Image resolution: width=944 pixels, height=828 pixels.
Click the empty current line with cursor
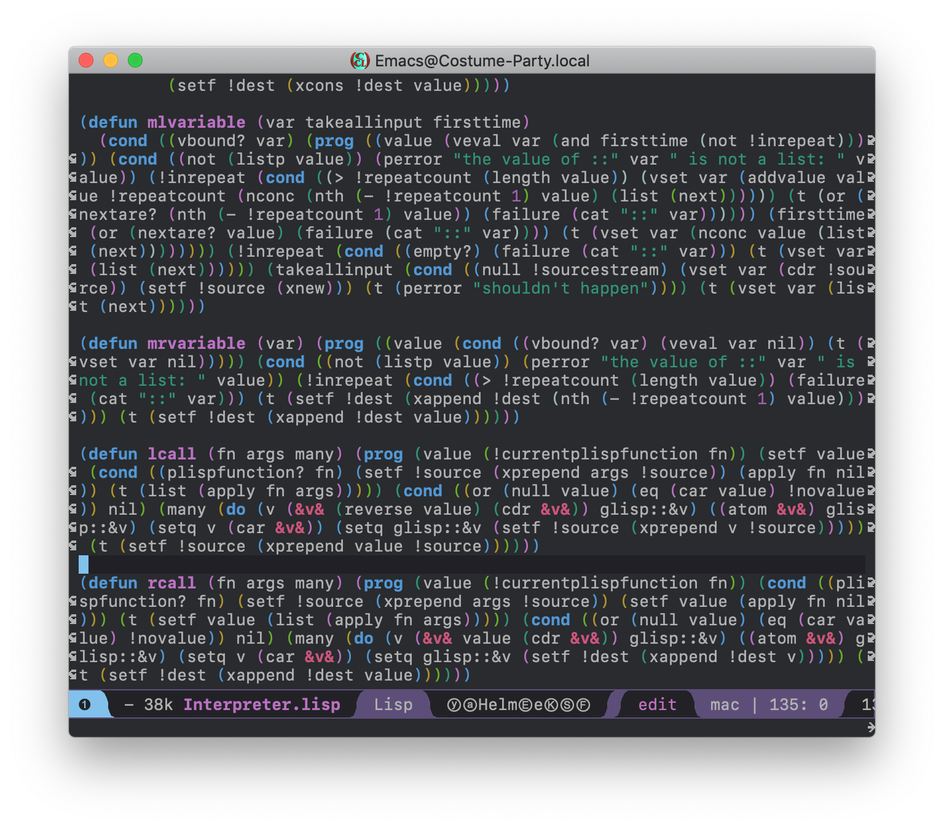(430, 564)
